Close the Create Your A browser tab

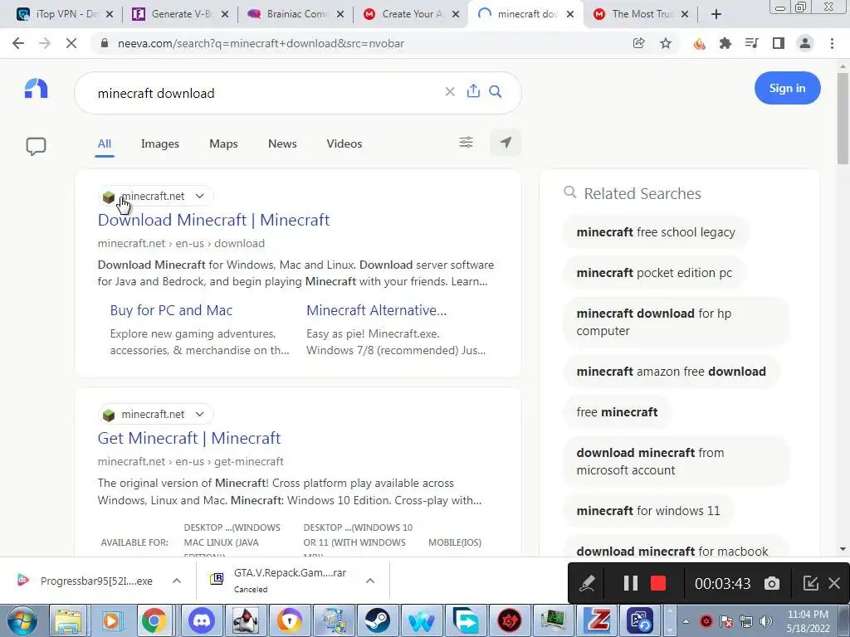[456, 15]
